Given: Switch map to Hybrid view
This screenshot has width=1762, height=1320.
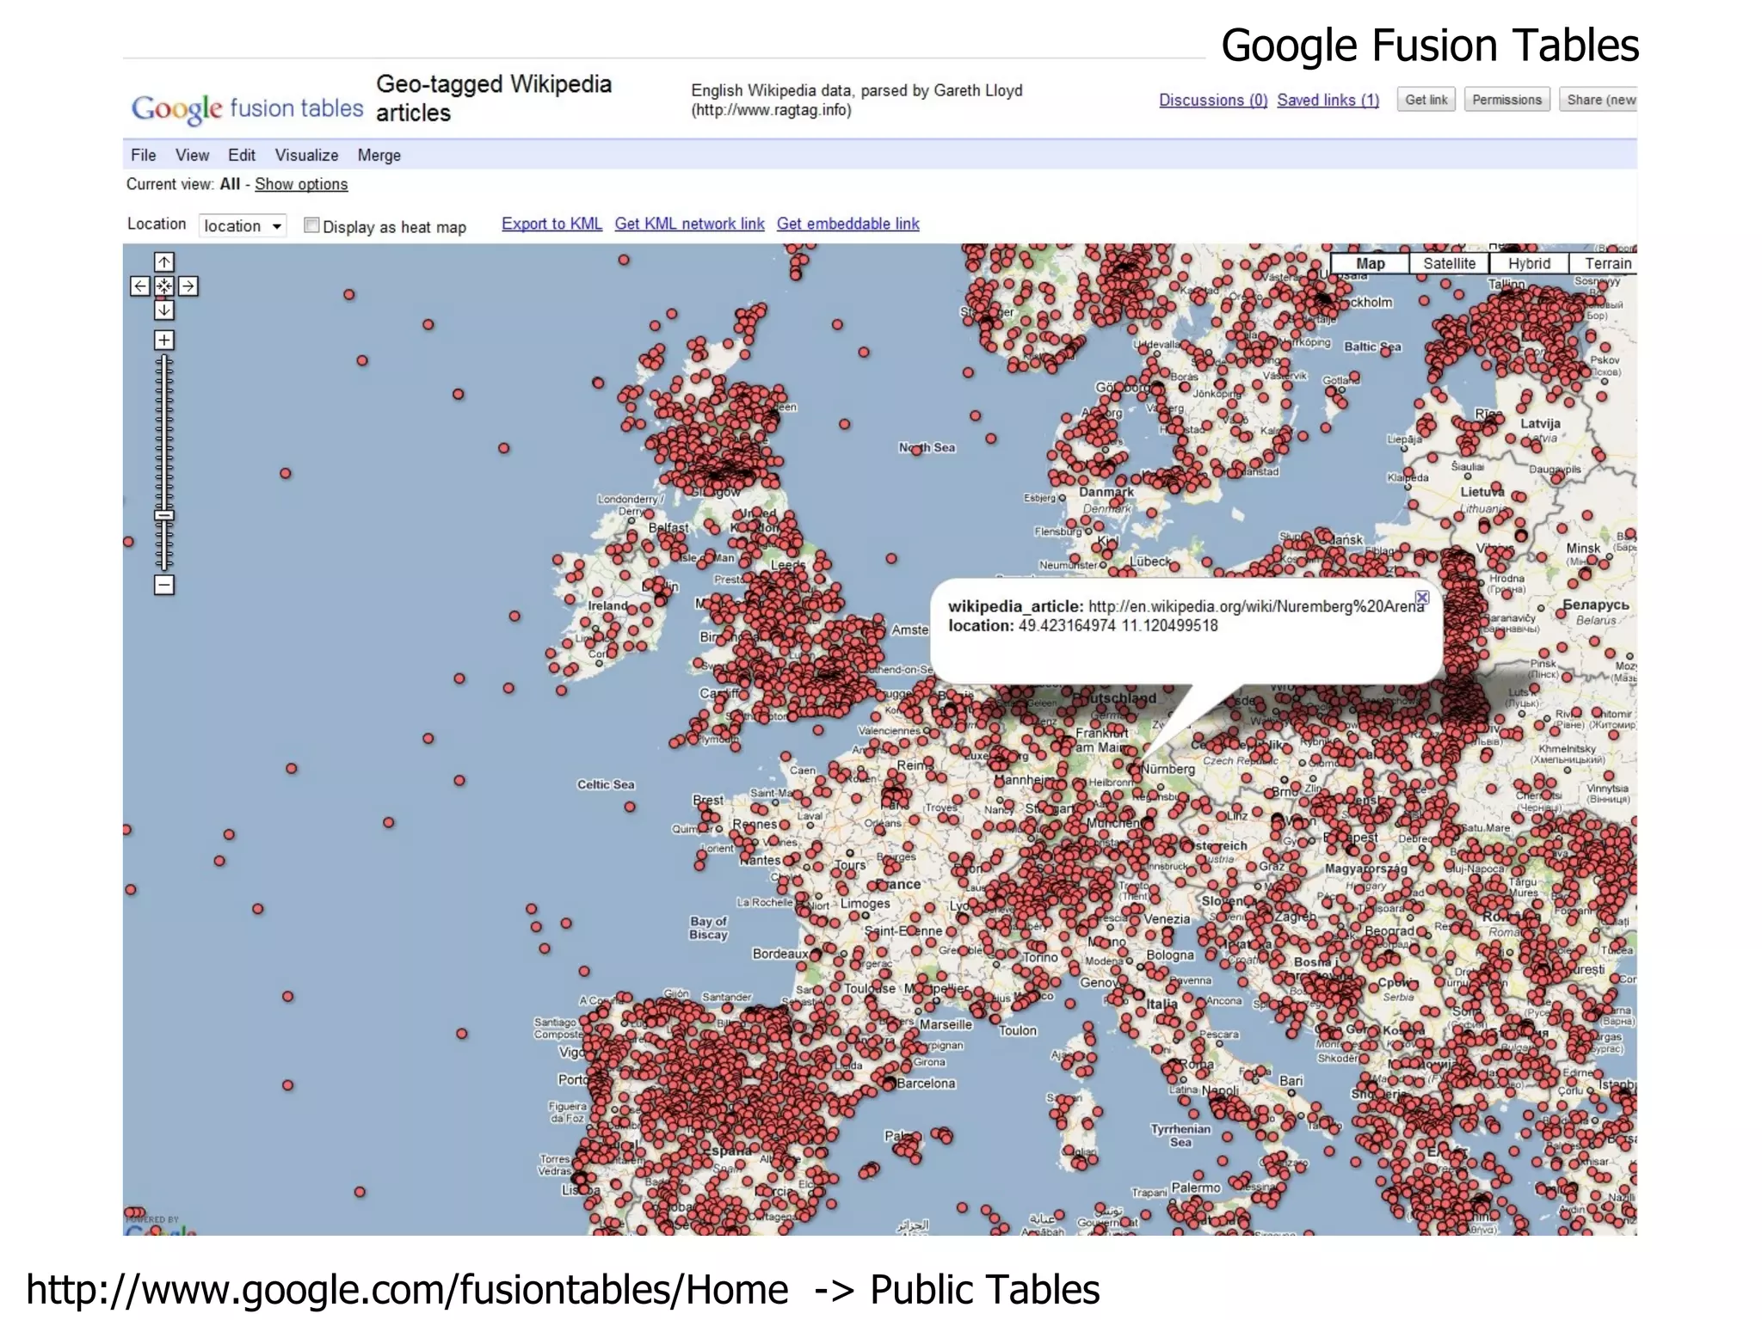Looking at the screenshot, I should tap(1529, 264).
